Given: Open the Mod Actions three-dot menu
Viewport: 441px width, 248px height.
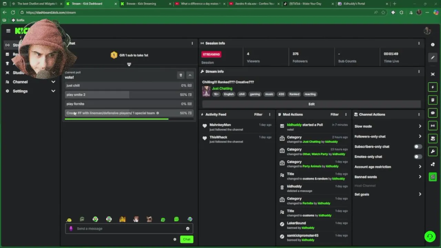Looking at the screenshot, I should pyautogui.click(x=346, y=114).
